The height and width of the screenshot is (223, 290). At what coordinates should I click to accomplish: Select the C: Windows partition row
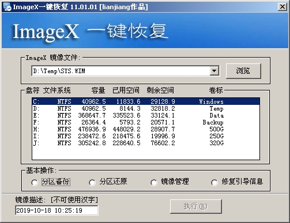point(146,101)
